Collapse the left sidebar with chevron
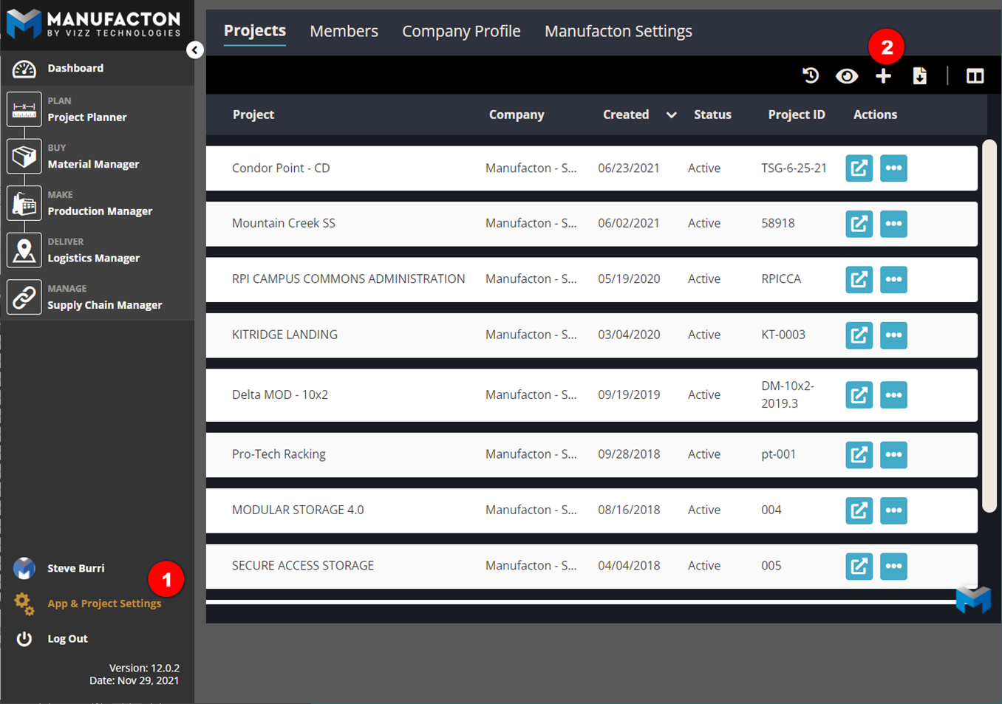The image size is (1002, 704). click(x=194, y=50)
